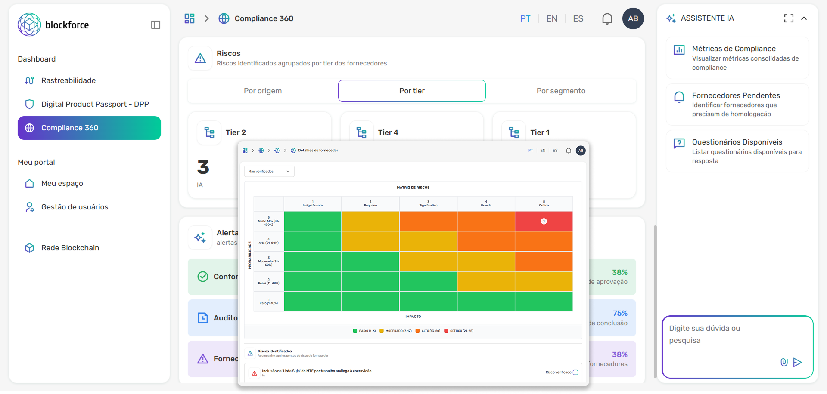Click the attachment paperclip icon in chat input
827x394 pixels.
point(784,362)
